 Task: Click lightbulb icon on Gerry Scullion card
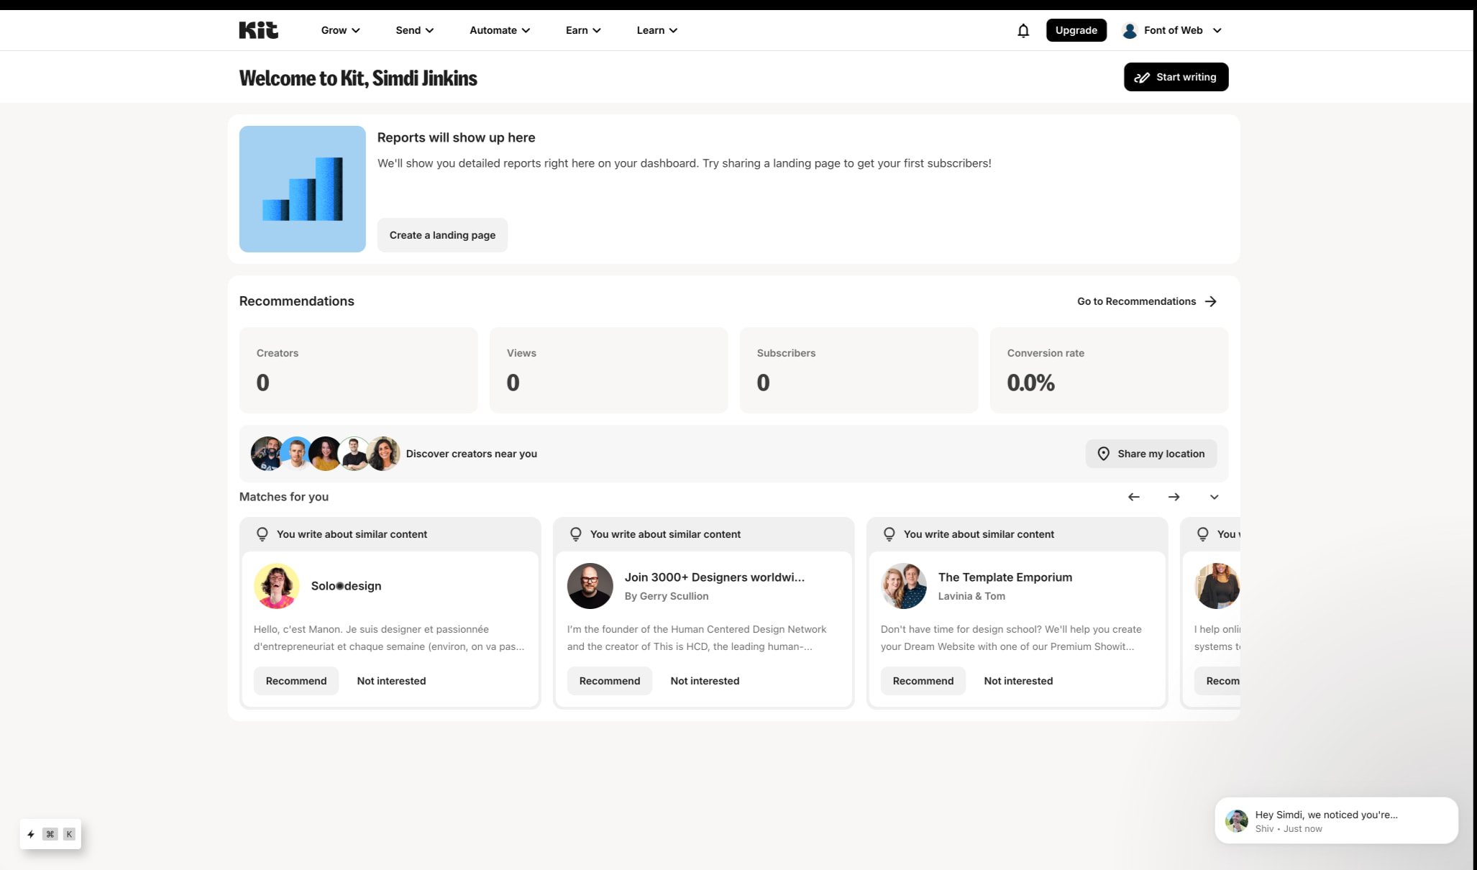click(x=575, y=534)
